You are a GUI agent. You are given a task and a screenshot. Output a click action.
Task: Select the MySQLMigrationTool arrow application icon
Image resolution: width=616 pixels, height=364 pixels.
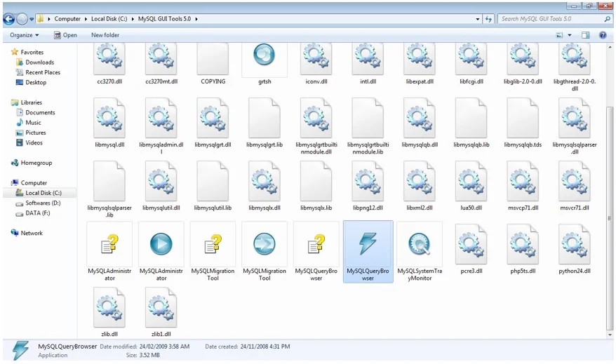pos(265,244)
